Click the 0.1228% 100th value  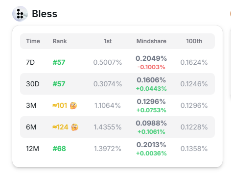pyautogui.click(x=194, y=127)
